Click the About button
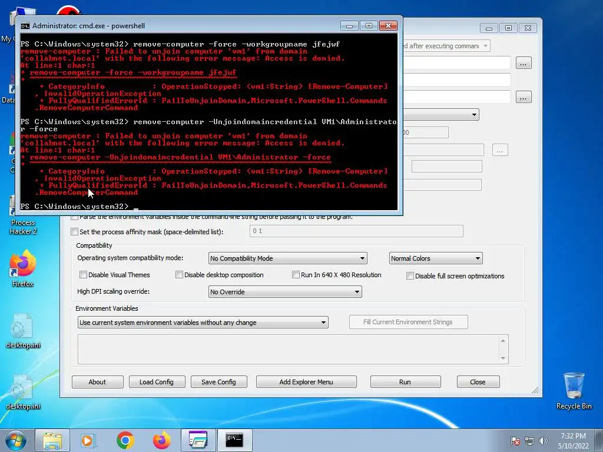This screenshot has width=603, height=452. pos(97,382)
